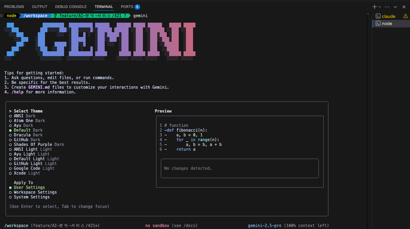Screen dimensions: 410x229
Task: Switch to the PROBLEMS tab
Action: [14, 7]
